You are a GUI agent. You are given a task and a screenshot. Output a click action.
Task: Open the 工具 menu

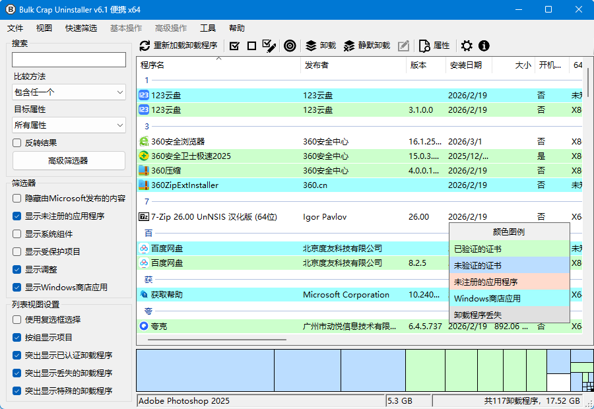[x=208, y=28]
